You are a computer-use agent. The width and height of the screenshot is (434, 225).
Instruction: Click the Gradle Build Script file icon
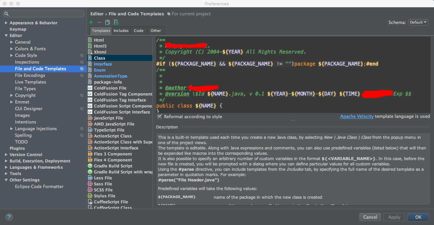[90, 166]
